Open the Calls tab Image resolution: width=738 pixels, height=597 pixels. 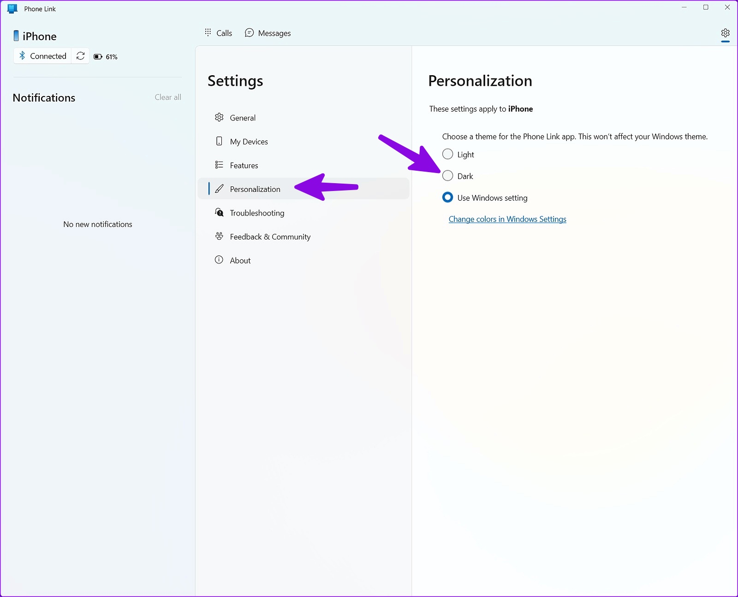click(219, 33)
